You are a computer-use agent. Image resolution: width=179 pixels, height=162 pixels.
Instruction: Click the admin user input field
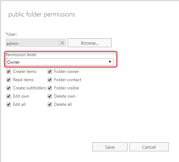tap(32, 43)
